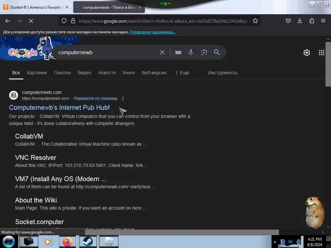Viewport: 331px width, 248px height.
Task: Open Google quick settings gear
Action: pyautogui.click(x=306, y=53)
